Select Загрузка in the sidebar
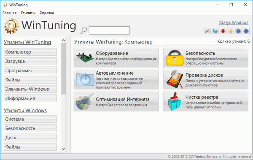 click(x=30, y=61)
